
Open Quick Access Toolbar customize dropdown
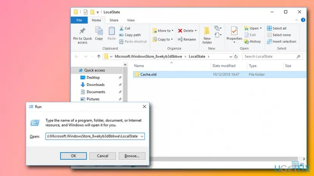[97, 12]
